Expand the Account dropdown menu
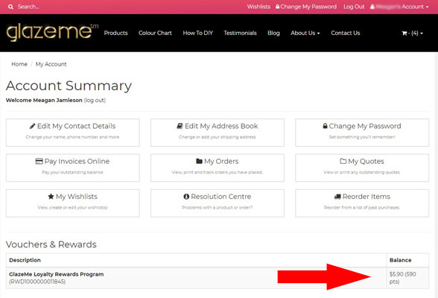The width and height of the screenshot is (438, 298). 400,7
